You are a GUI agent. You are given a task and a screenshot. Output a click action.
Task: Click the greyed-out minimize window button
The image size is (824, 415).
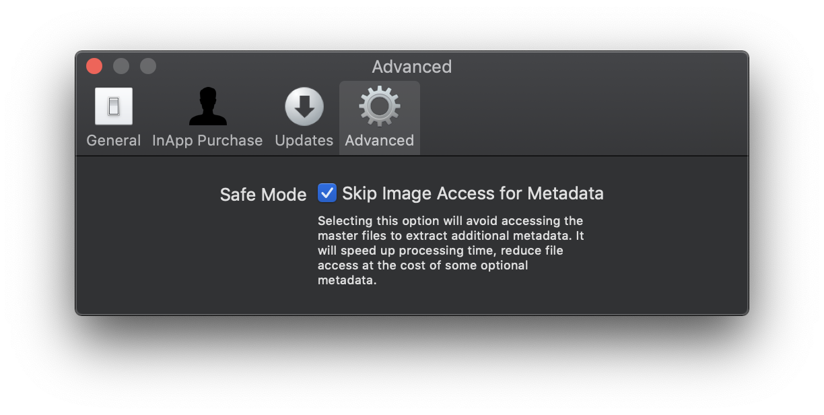point(121,66)
